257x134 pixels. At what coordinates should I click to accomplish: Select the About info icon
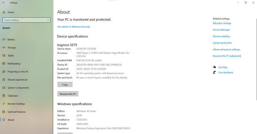(x=4, y=120)
